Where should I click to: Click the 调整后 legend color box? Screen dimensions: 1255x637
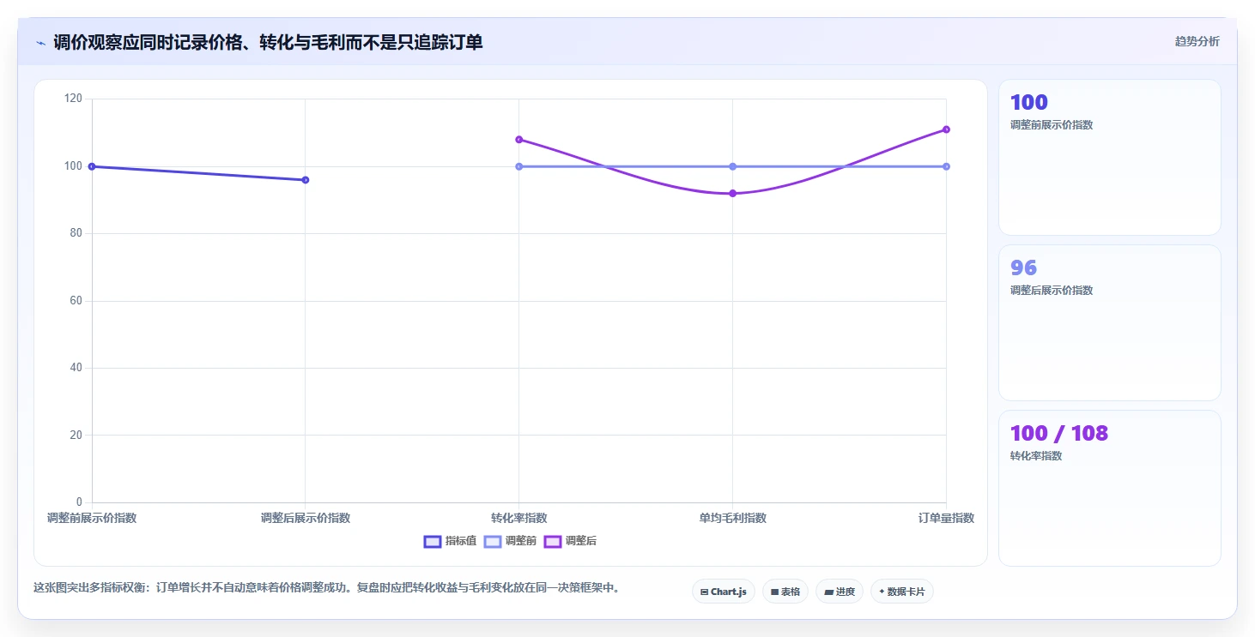tap(553, 541)
